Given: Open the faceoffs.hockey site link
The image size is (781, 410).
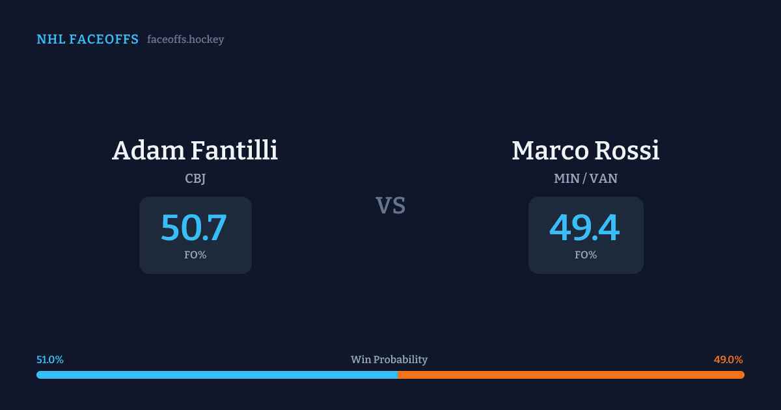Looking at the screenshot, I should 185,40.
